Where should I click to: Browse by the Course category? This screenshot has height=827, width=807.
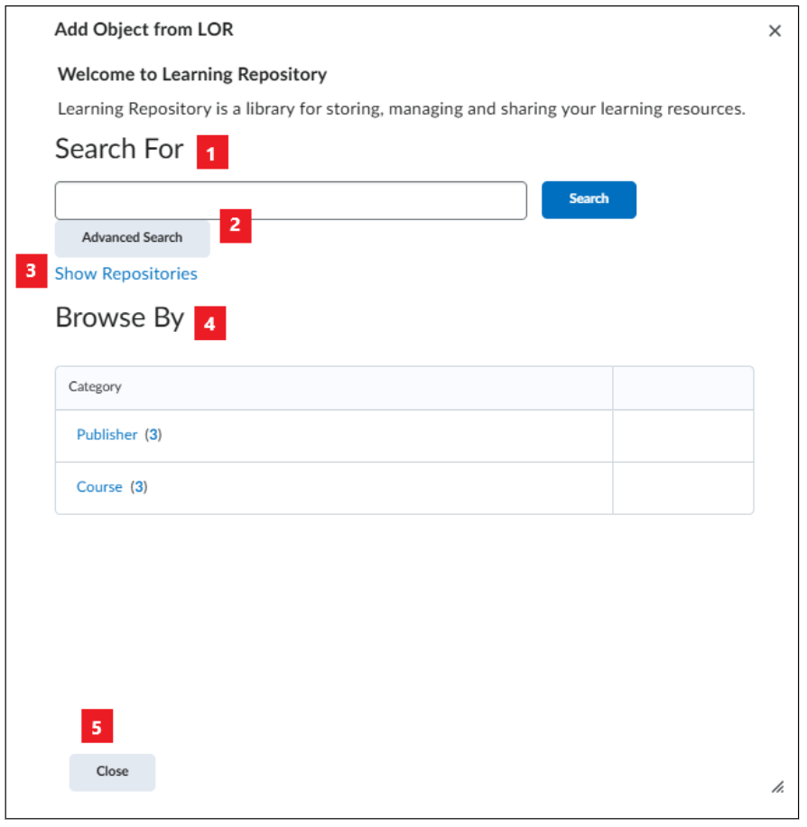(99, 487)
